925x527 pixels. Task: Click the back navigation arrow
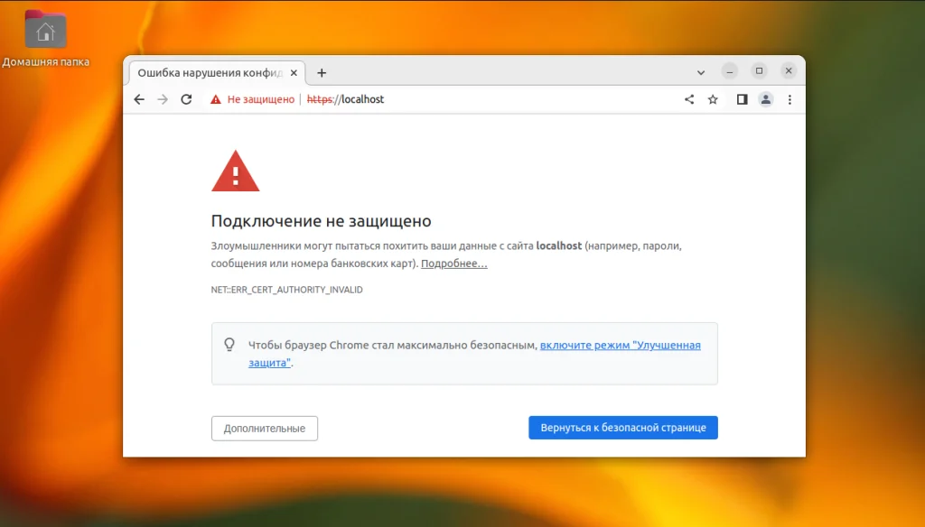point(138,99)
